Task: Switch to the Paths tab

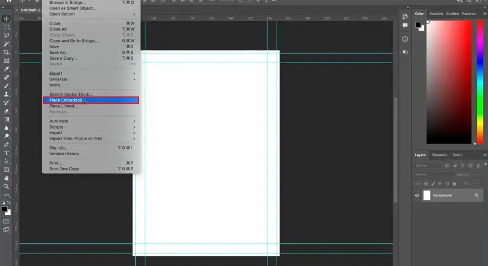Action: tap(457, 155)
